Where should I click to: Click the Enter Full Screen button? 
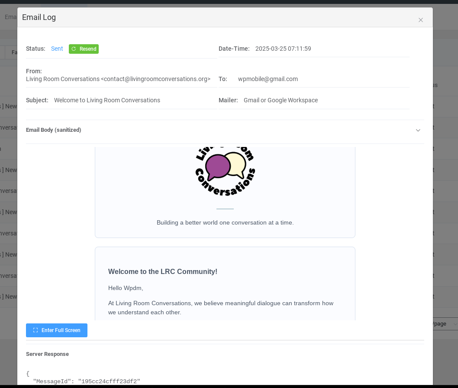click(x=57, y=330)
